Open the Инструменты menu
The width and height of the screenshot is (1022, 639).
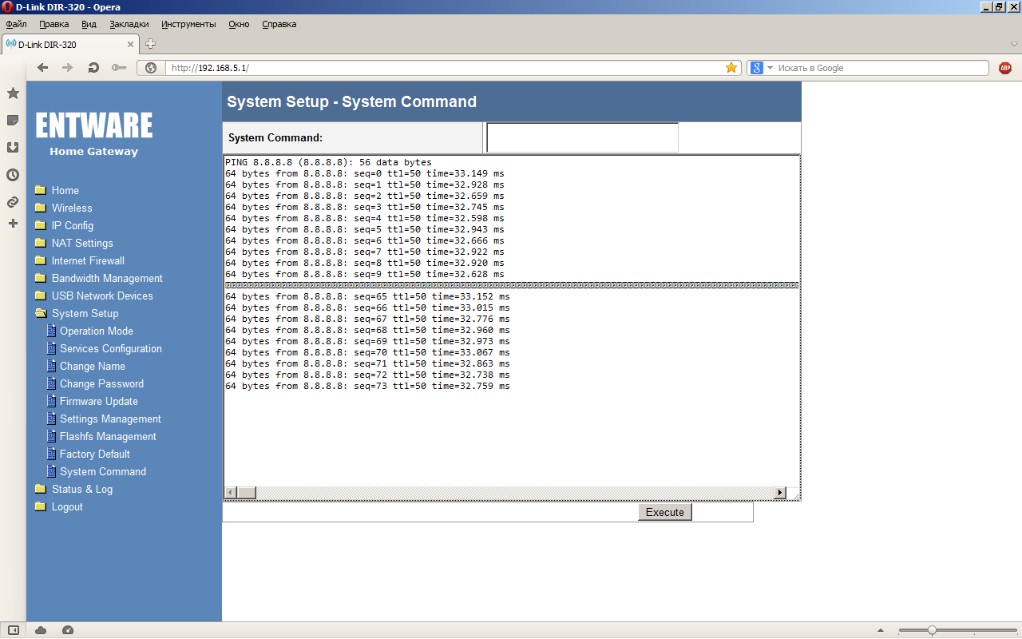[x=188, y=24]
